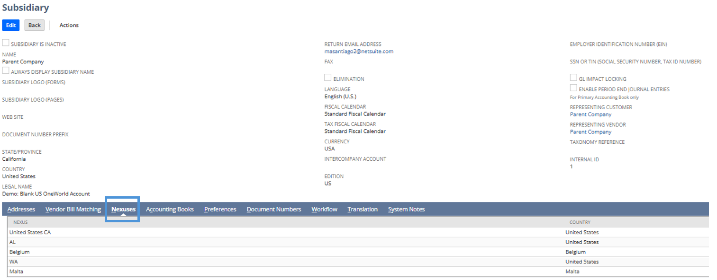Open the Workflow tab
The width and height of the screenshot is (717, 280).
coord(325,209)
